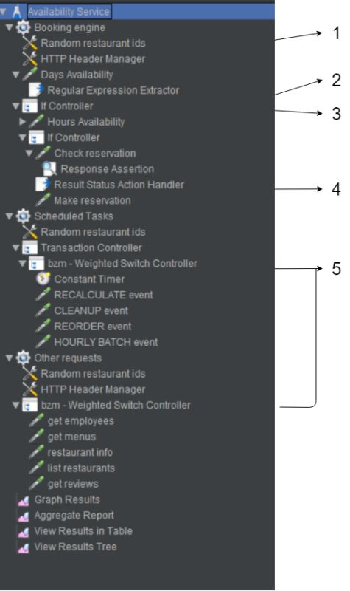The width and height of the screenshot is (350, 591).
Task: Click the HOURLY BATCH event sampler icon
Action: point(43,342)
